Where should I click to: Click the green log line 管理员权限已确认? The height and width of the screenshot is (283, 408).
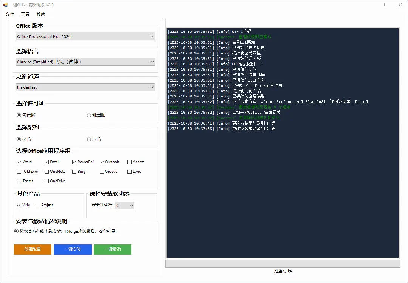pyautogui.click(x=220, y=37)
